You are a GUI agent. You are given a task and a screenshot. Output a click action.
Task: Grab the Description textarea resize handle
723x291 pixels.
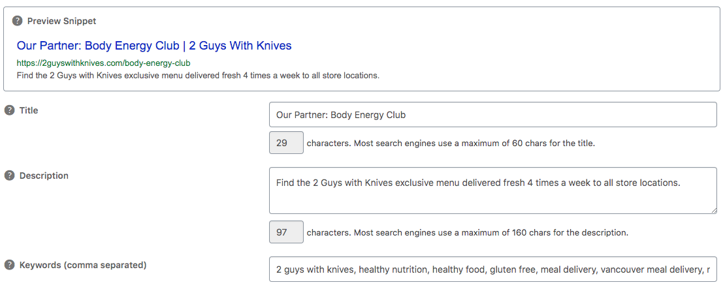click(x=713, y=209)
